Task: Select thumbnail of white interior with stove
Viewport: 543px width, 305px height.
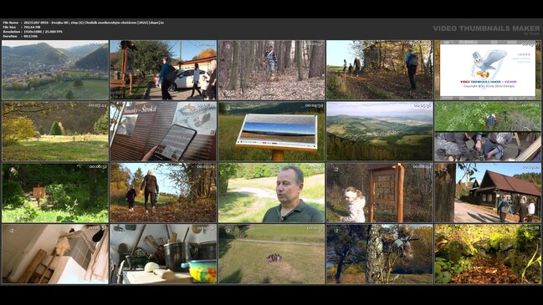Action: (x=55, y=254)
